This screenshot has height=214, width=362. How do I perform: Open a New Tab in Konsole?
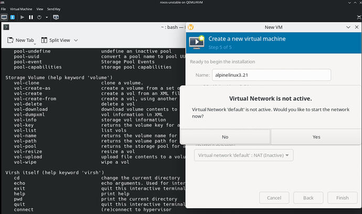(21, 40)
